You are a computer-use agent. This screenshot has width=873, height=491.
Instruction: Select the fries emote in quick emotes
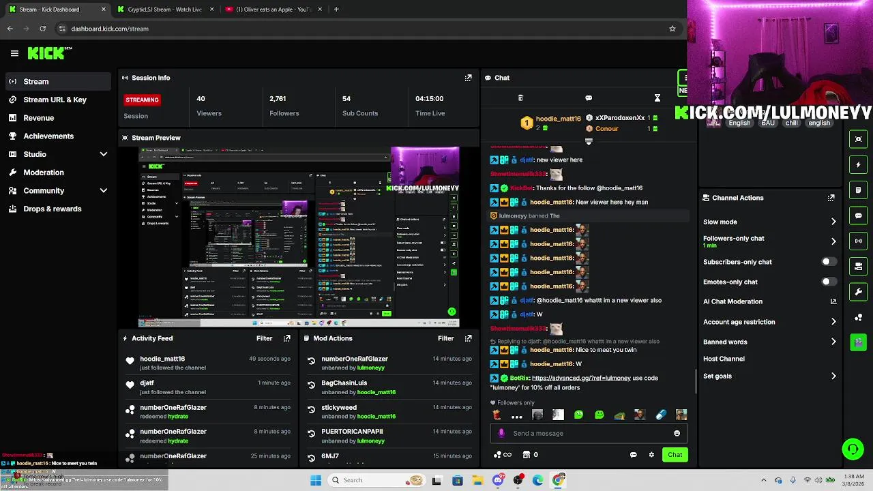pyautogui.click(x=497, y=415)
